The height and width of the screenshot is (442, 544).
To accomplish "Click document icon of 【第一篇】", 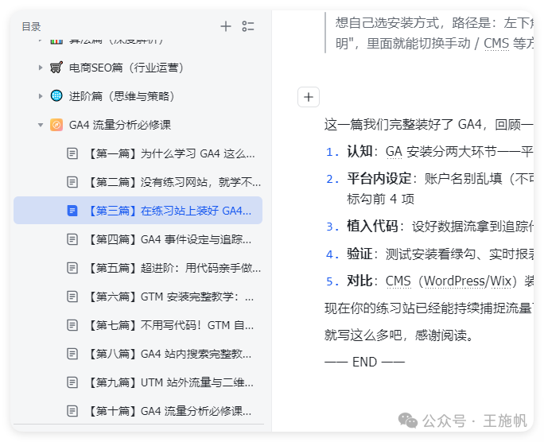I will pos(72,153).
